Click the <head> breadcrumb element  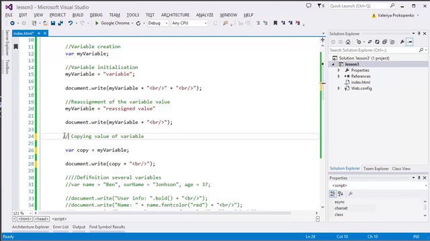(x=42, y=219)
